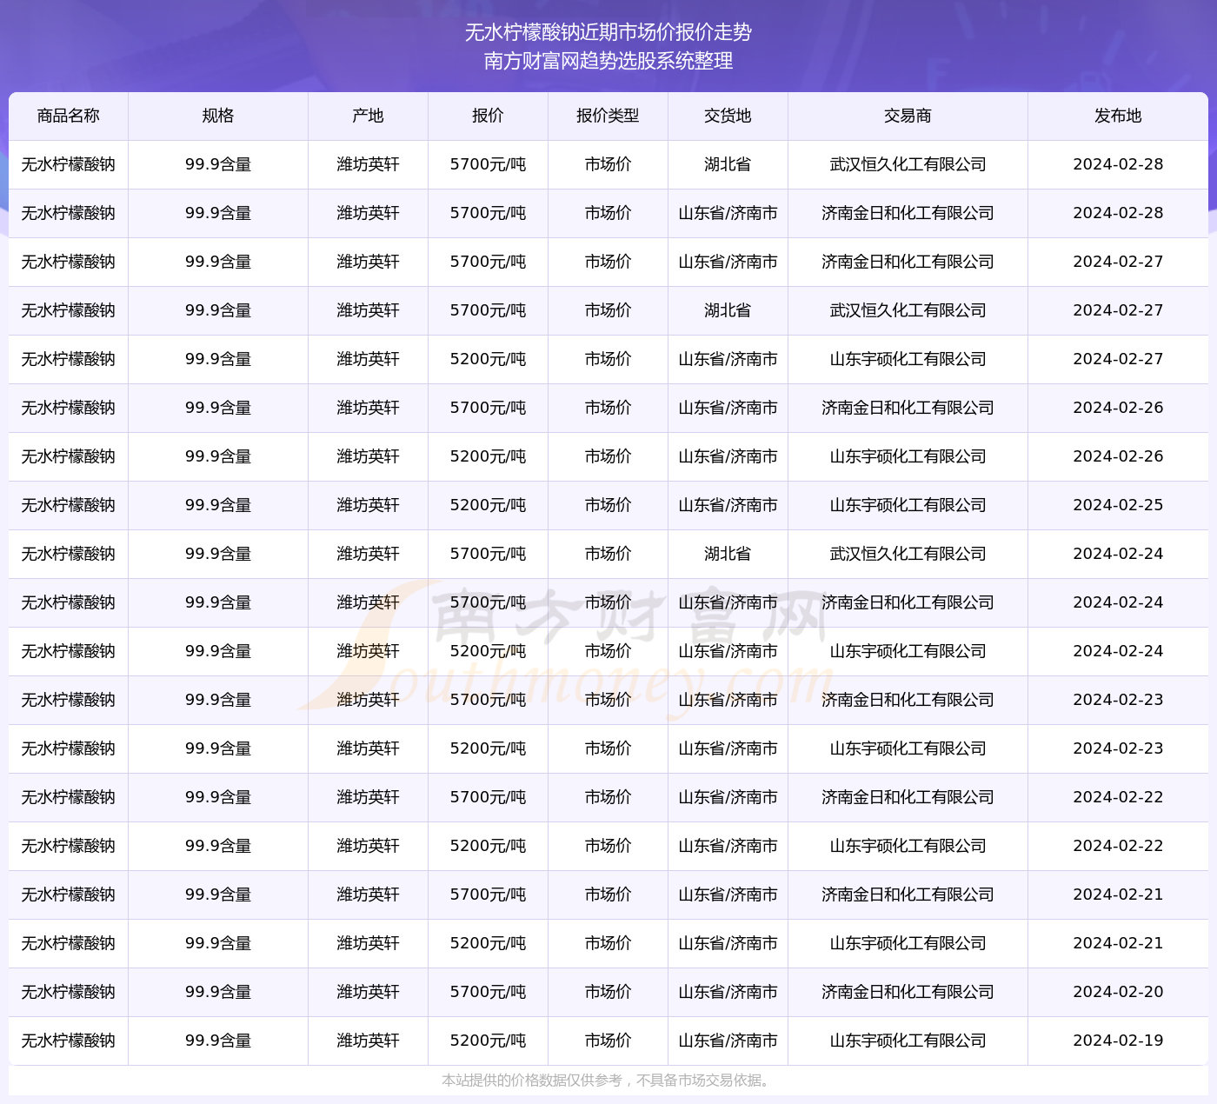The width and height of the screenshot is (1217, 1104).
Task: Click the 报价 column header
Action: [x=488, y=116]
